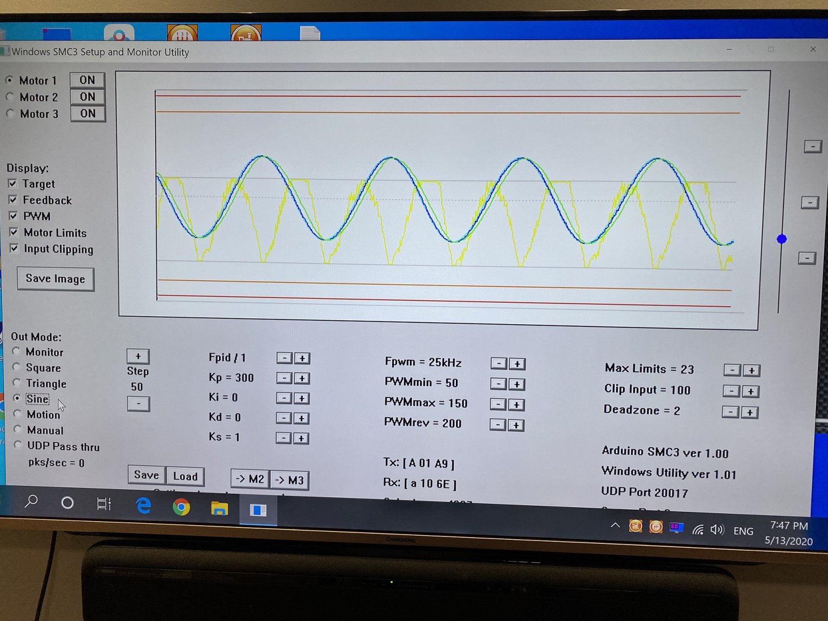This screenshot has width=828, height=621.
Task: Toggle the Motor 1 ON button
Action: click(87, 80)
